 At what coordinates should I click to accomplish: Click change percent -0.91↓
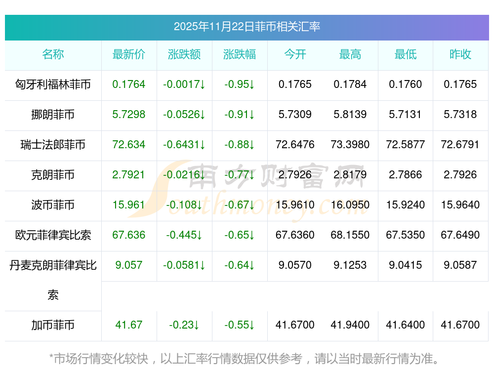coord(240,114)
